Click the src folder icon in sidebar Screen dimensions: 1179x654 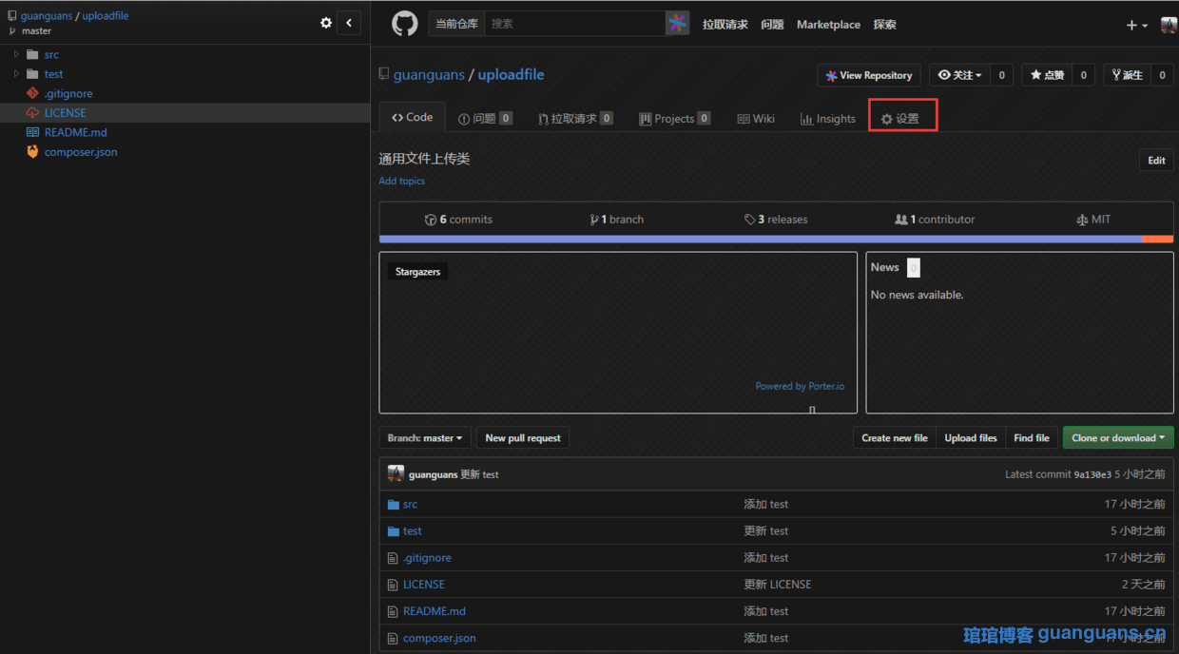32,54
